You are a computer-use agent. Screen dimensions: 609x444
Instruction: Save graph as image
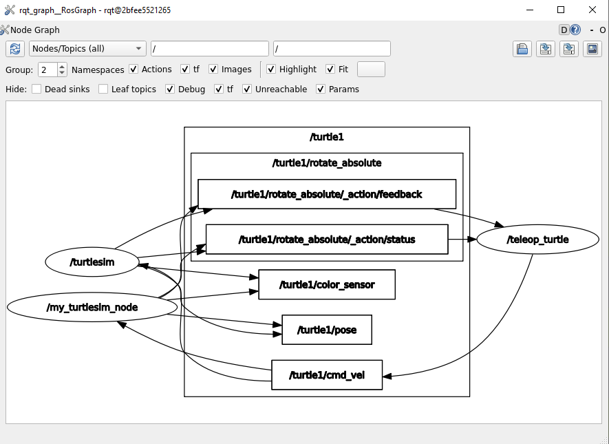pos(592,49)
